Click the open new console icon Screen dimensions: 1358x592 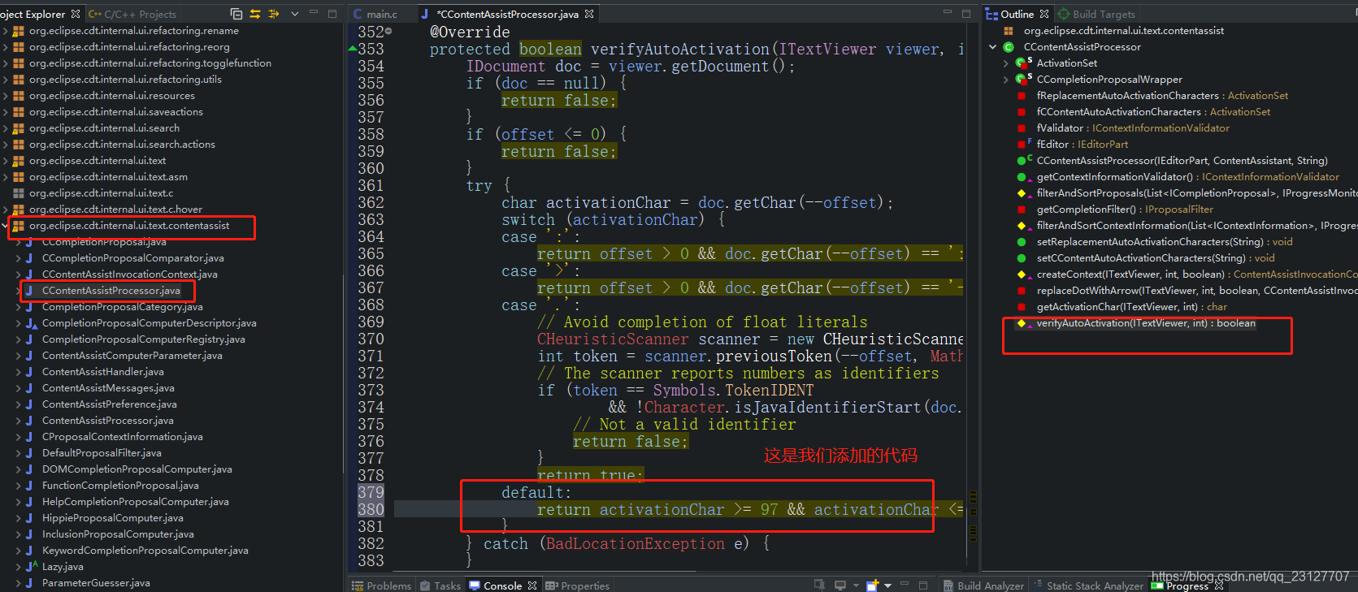(x=872, y=585)
